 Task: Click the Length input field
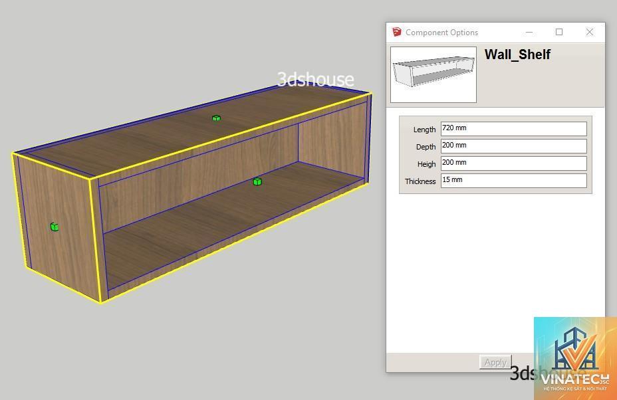coord(513,129)
